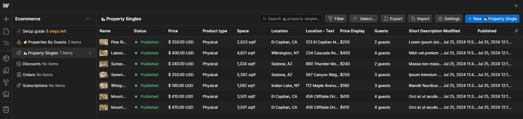Create a New Property Single

[x=492, y=19]
